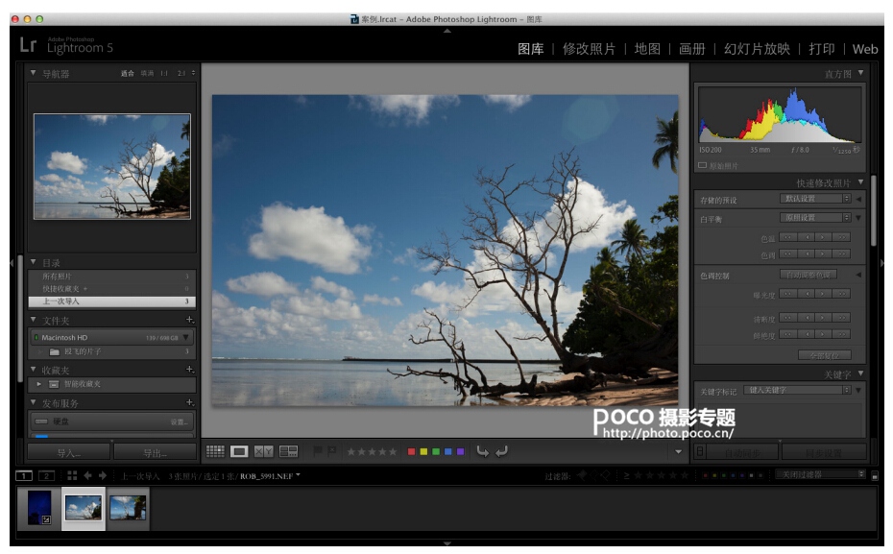Filter by flagged status in filter bar
The image size is (893, 554).
tap(582, 475)
